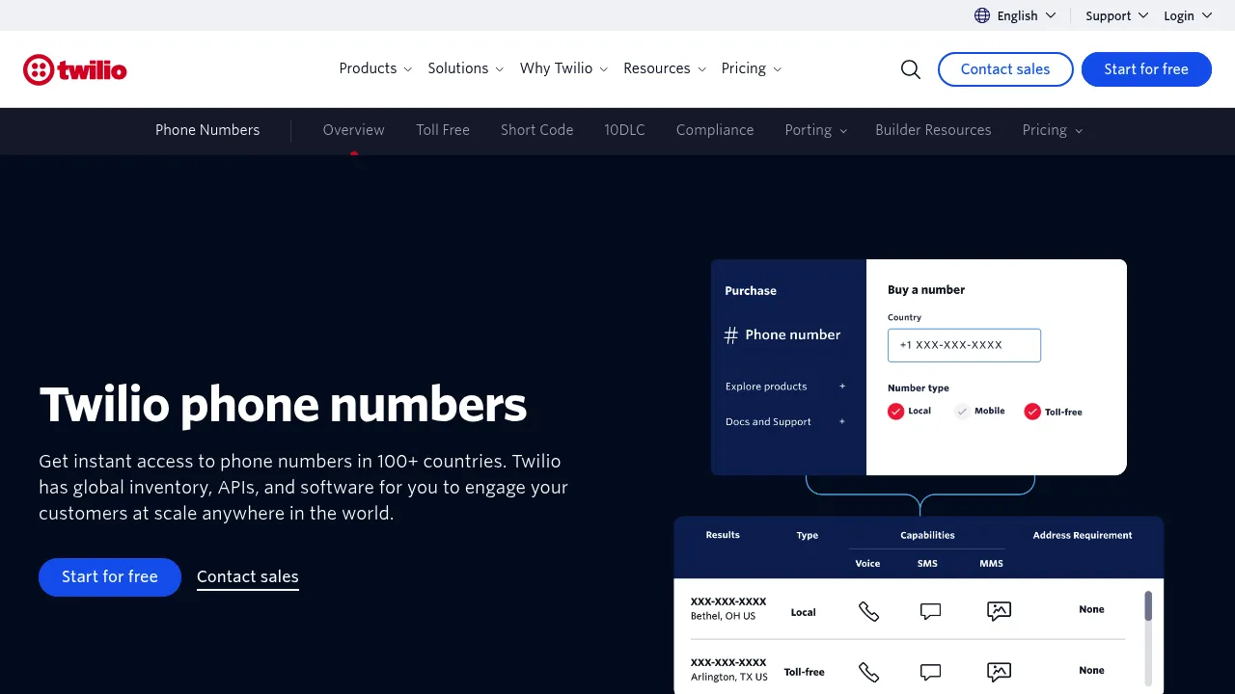Expand the Resources dropdown menu
The image size is (1235, 694).
(x=665, y=68)
